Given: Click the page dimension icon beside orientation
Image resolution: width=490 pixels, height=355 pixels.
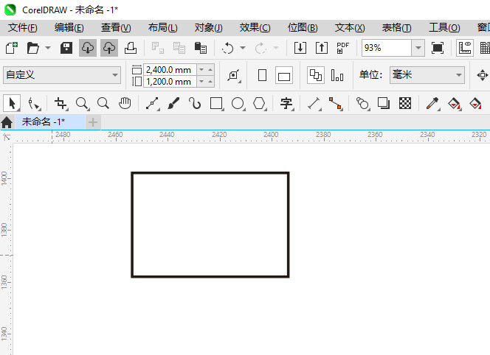Looking at the screenshot, I should (x=234, y=75).
